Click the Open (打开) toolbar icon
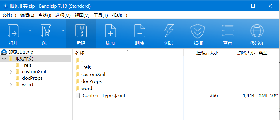Viewport: 280px width, 120px height. (13, 31)
